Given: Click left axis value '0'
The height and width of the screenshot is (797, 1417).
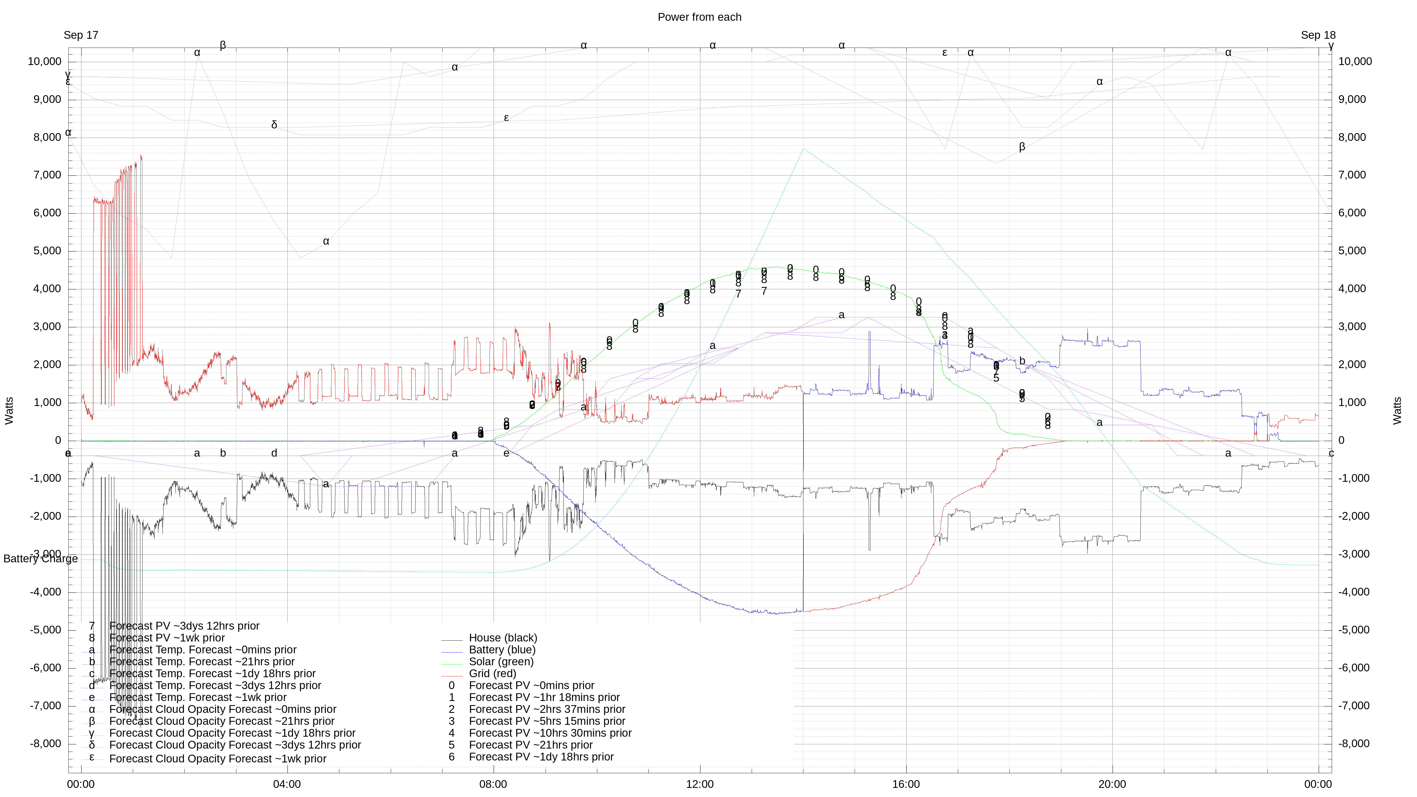Looking at the screenshot, I should click(x=58, y=441).
